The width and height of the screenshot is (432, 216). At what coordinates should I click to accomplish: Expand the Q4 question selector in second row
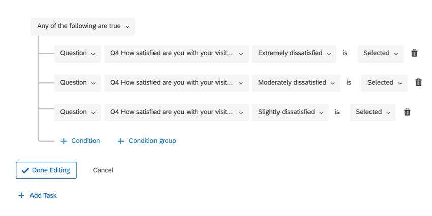[x=176, y=83]
